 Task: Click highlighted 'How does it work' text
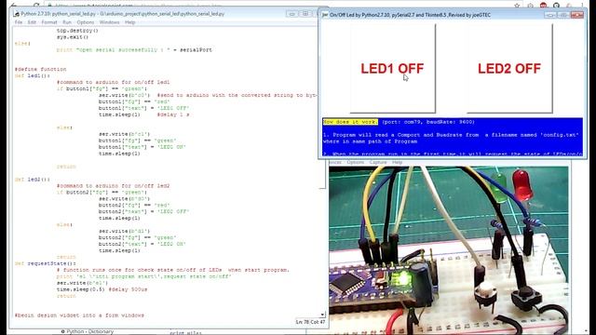point(350,122)
